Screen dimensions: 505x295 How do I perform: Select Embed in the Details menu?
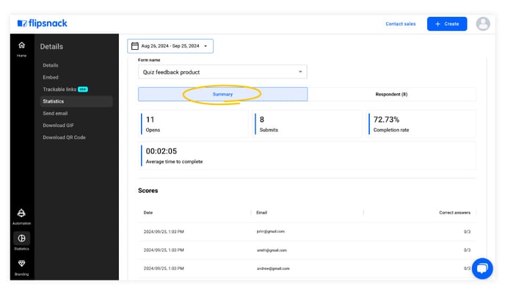pyautogui.click(x=51, y=77)
